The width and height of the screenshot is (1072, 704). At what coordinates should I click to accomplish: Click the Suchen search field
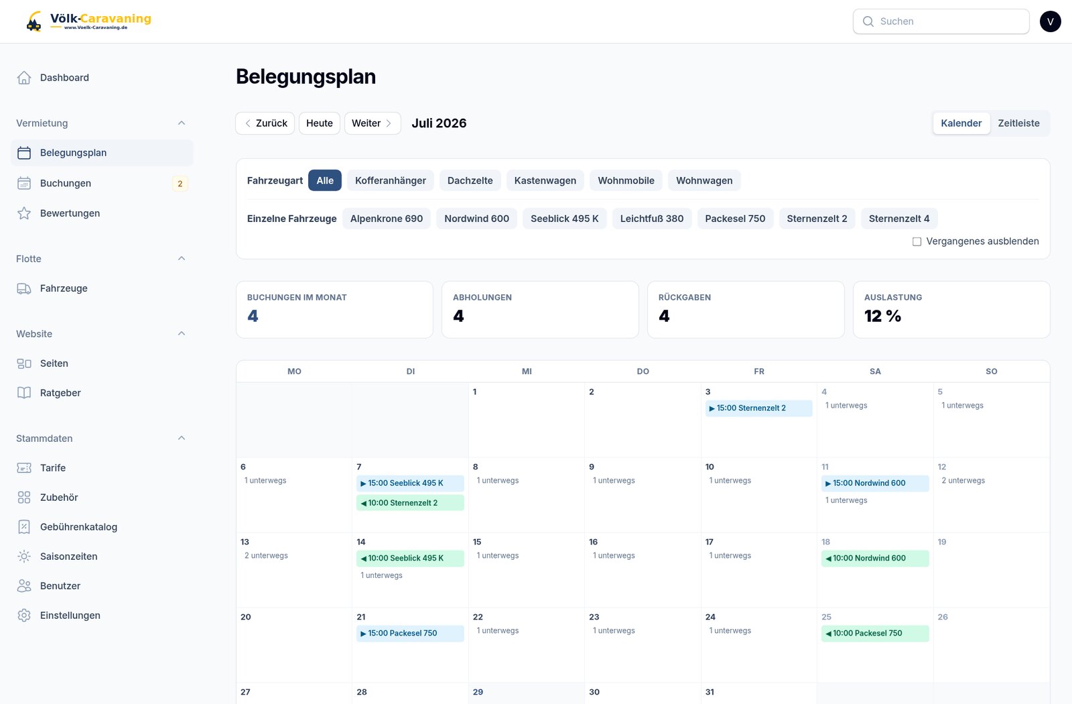pyautogui.click(x=941, y=21)
